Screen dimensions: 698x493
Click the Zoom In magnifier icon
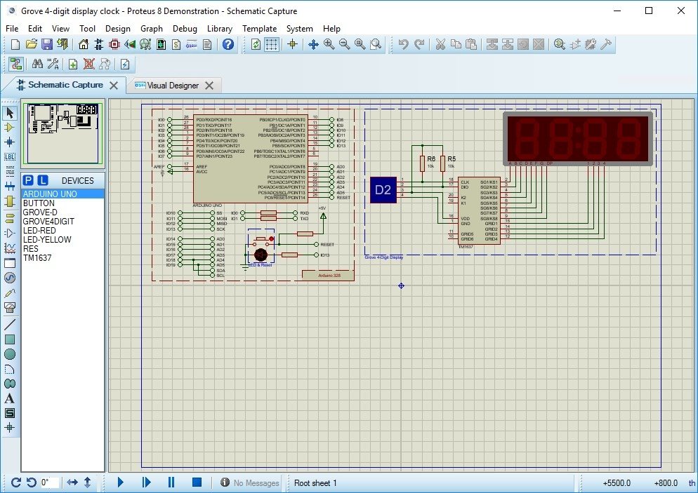click(x=329, y=44)
